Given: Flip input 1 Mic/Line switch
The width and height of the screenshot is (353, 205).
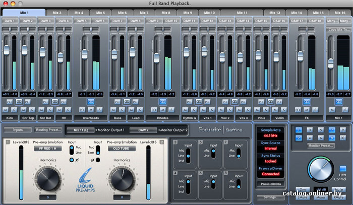Looking at the screenshot, I should (x=72, y=150).
